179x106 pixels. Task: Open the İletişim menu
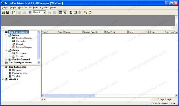(13, 7)
